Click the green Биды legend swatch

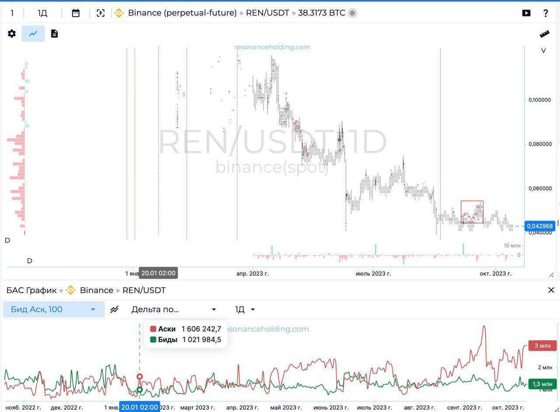153,339
